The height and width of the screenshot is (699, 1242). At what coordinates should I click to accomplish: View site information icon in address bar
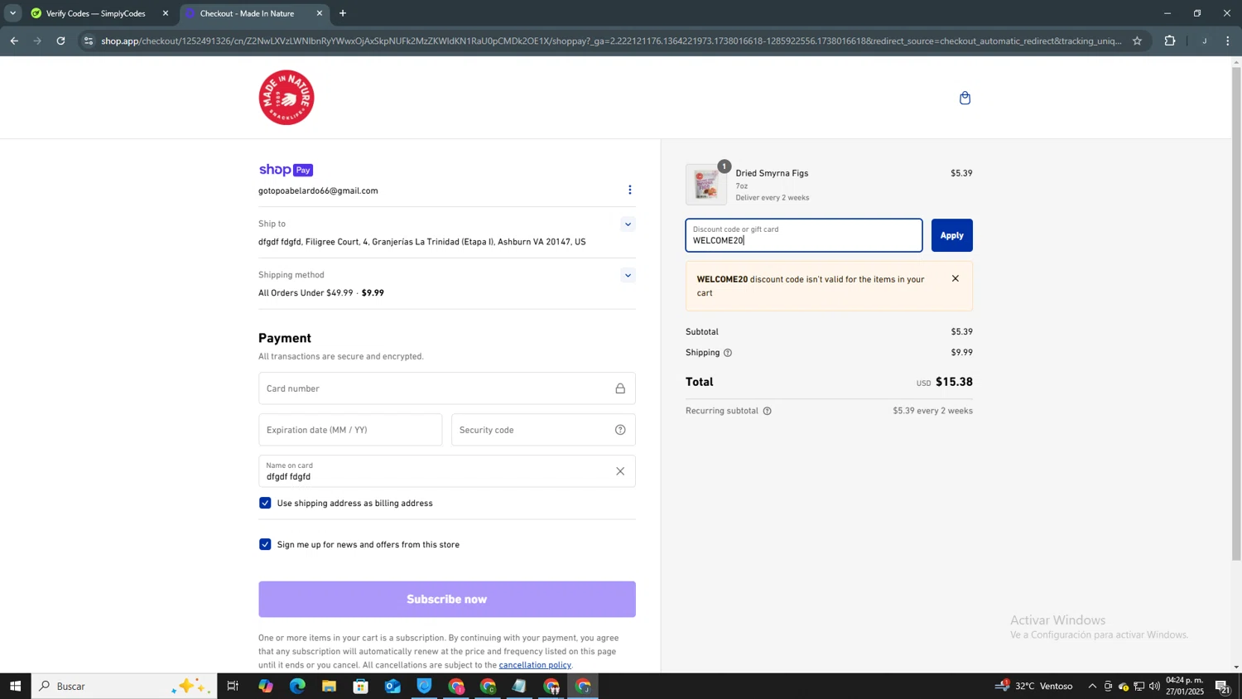coord(89,41)
